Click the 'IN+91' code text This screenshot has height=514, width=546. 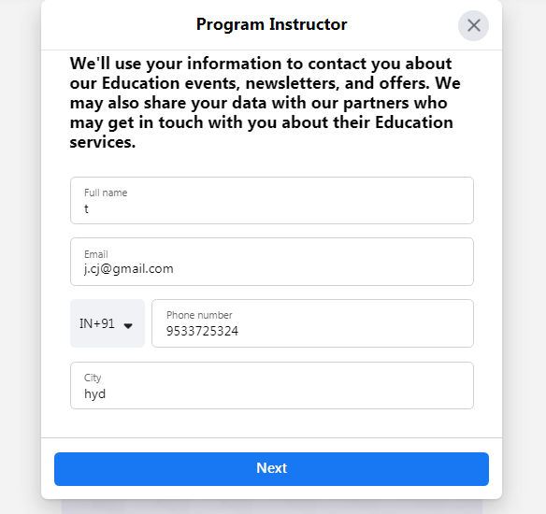[x=97, y=323]
